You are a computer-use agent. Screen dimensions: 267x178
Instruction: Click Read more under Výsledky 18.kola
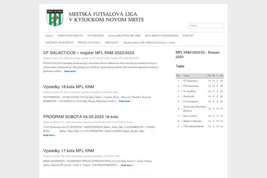[125, 101]
